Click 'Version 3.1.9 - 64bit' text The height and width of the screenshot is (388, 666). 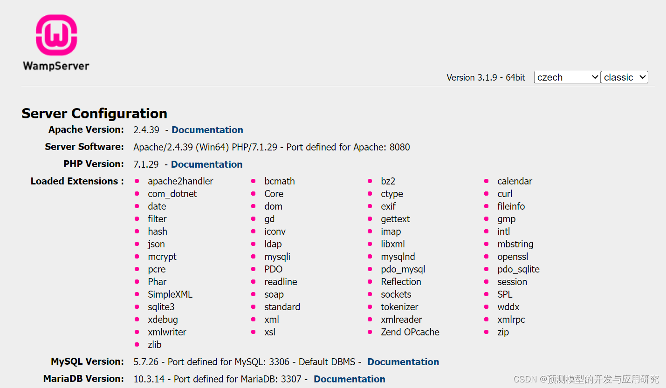(x=486, y=78)
